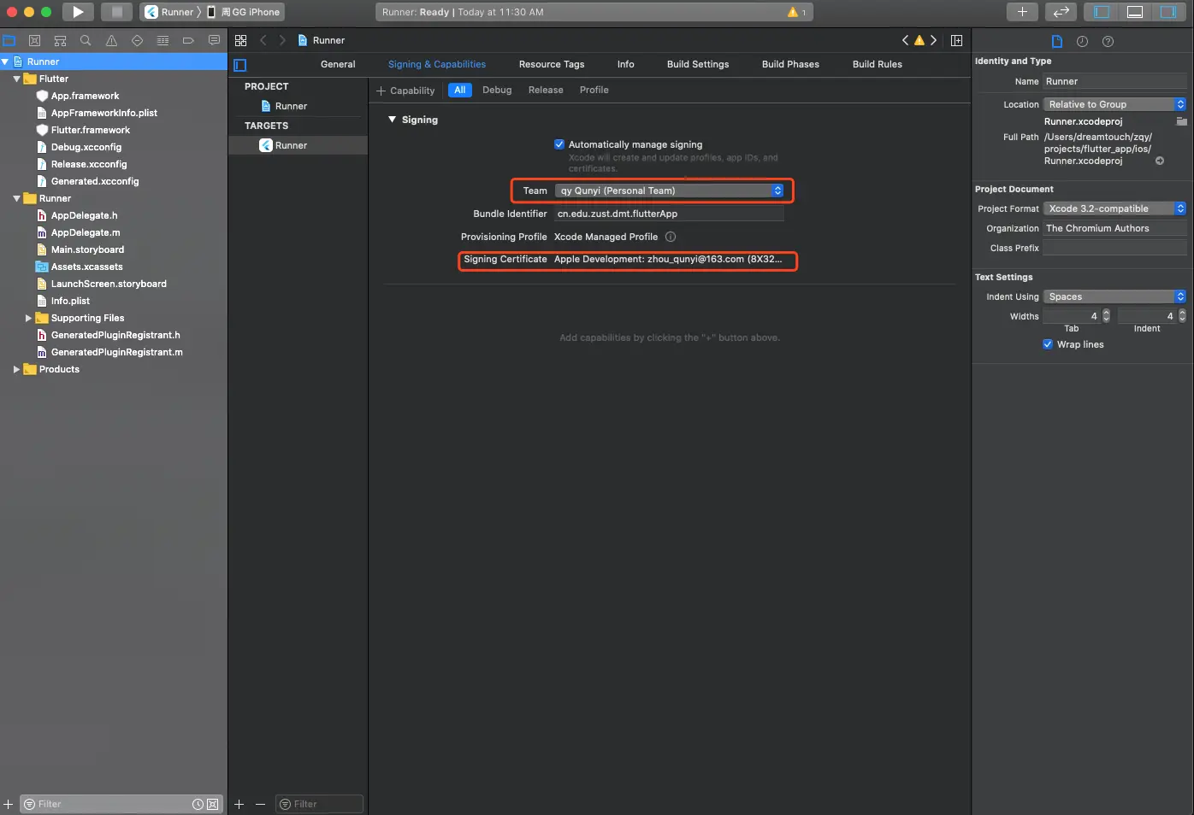Expand the Supporting Files group
Viewport: 1194px width, 815px height.
(28, 318)
